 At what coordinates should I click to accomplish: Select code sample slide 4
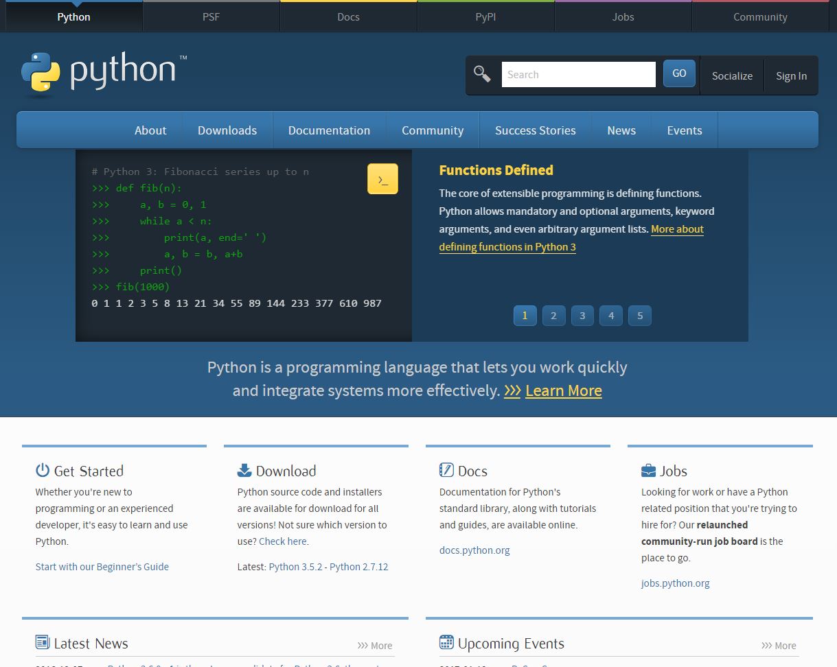(x=611, y=316)
